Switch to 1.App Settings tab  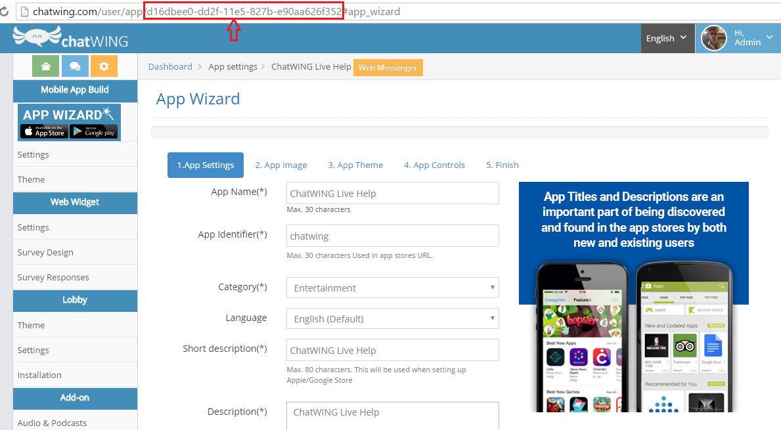205,165
